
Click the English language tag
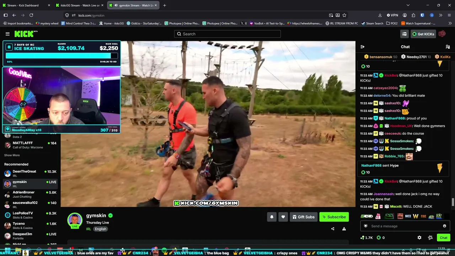point(101,229)
